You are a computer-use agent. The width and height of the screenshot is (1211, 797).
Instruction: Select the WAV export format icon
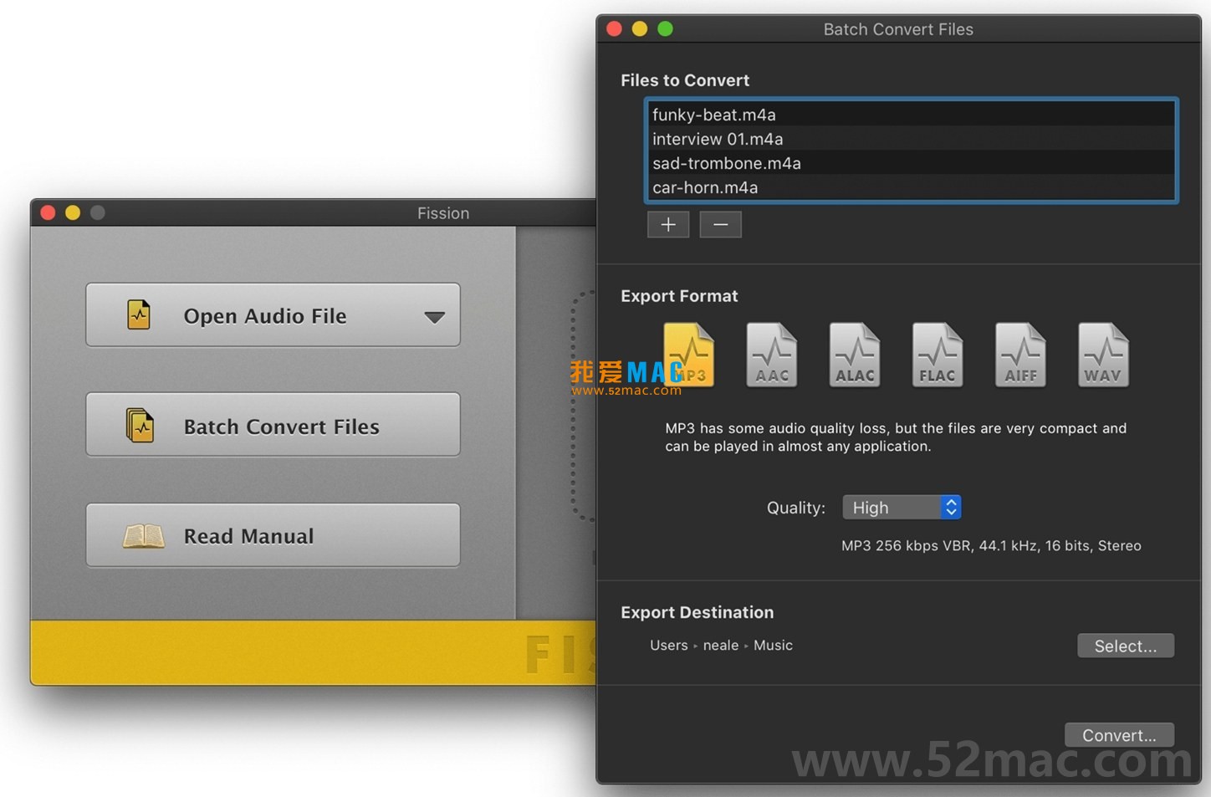1102,355
